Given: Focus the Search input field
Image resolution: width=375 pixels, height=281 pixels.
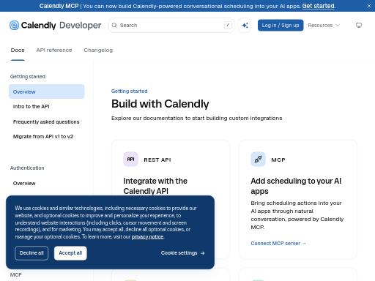Looking at the screenshot, I should pos(171,25).
